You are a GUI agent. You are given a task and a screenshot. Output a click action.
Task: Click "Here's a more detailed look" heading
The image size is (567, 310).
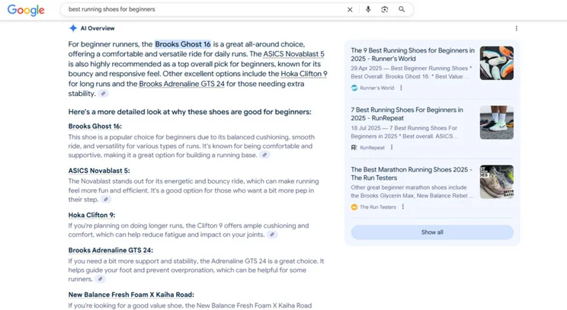(x=190, y=112)
